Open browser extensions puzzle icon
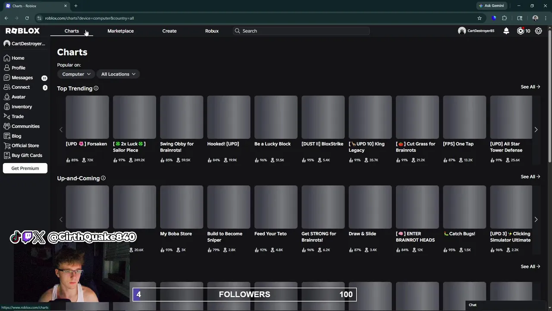Image resolution: width=552 pixels, height=311 pixels. point(504,18)
